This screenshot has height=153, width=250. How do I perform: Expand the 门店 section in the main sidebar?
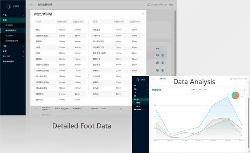[x=5, y=46]
